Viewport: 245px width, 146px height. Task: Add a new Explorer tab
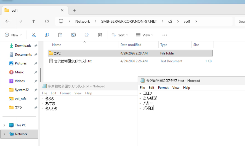(74, 11)
